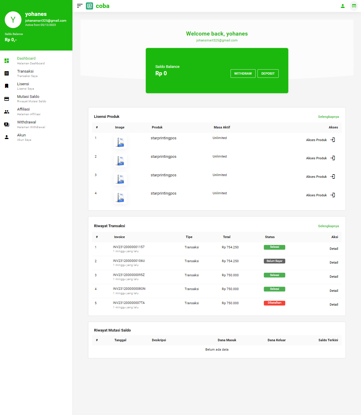View Detail for cancelled invoice INV231200000007TA
The width and height of the screenshot is (361, 415).
(x=334, y=304)
